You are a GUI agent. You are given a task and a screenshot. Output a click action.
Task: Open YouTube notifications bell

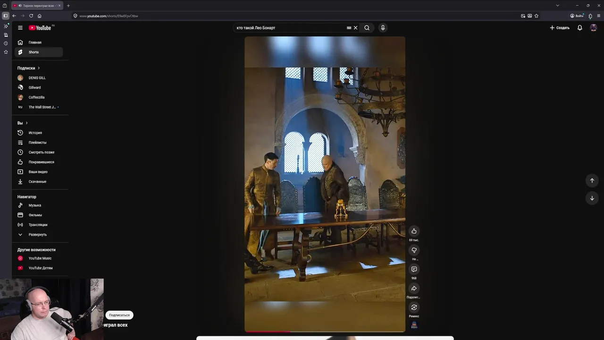tap(579, 28)
